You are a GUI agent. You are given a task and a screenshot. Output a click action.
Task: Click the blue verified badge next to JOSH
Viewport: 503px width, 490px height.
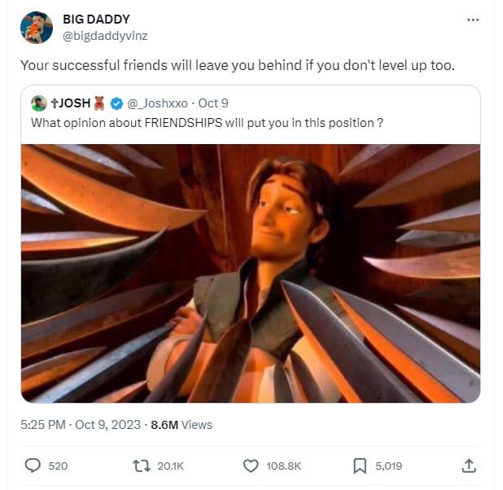(x=116, y=103)
